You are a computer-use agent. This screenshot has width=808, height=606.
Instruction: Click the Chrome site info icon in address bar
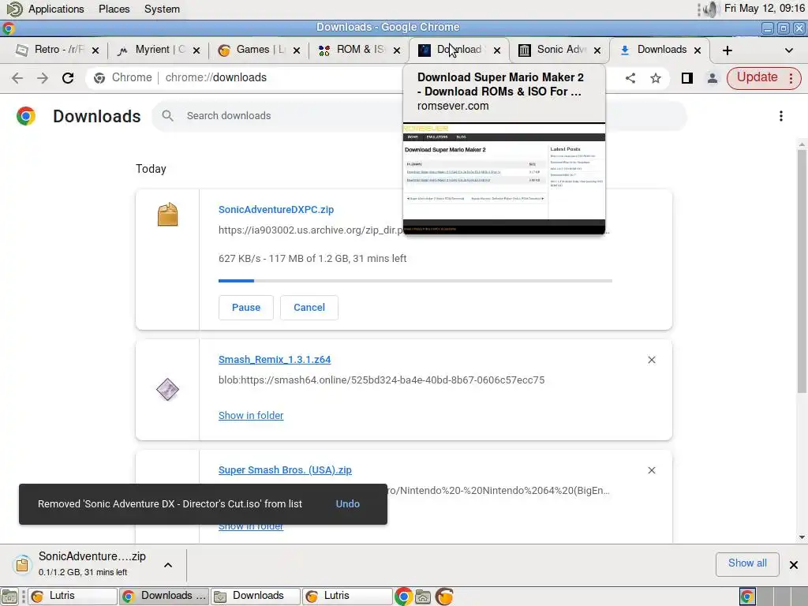tap(99, 78)
